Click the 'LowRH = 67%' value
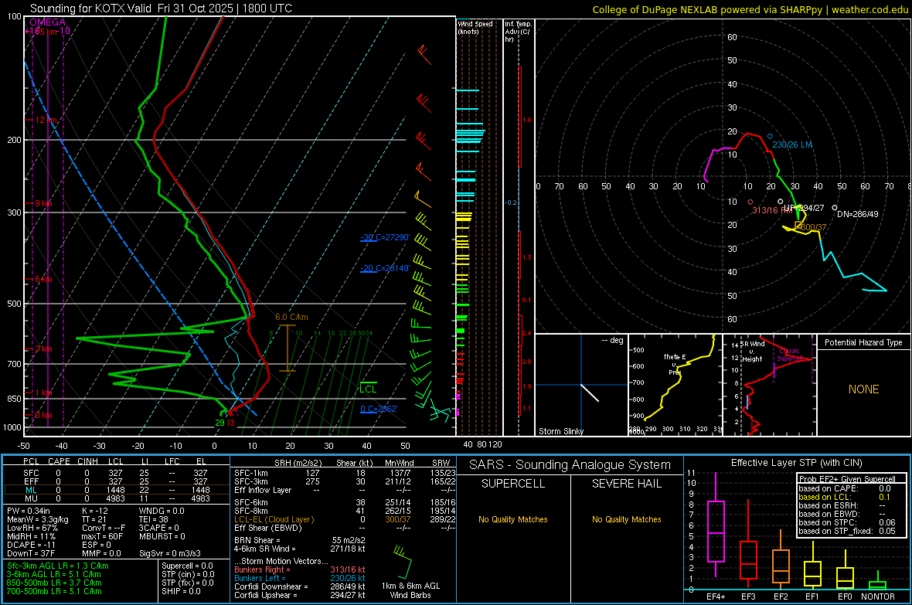 click(32, 528)
